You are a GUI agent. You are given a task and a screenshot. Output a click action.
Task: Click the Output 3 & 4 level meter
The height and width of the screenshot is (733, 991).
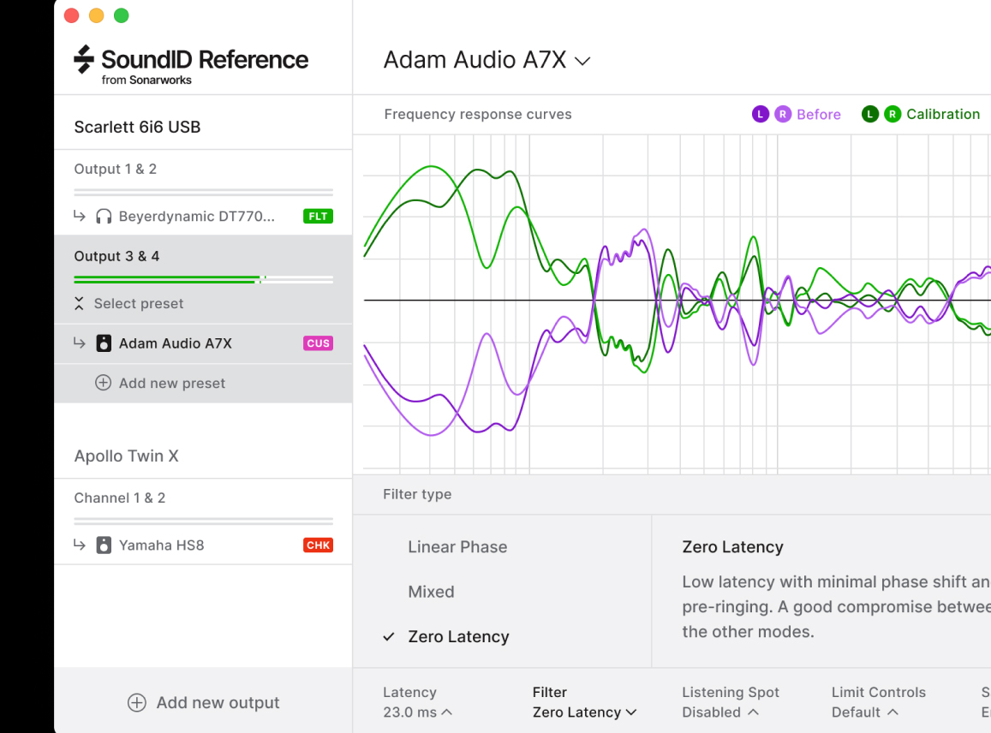click(203, 279)
